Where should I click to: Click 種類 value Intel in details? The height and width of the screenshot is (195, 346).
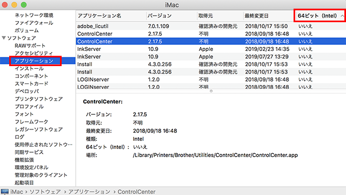138,139
